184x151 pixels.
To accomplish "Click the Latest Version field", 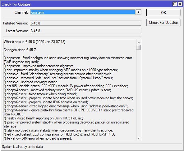I will click(85, 31).
